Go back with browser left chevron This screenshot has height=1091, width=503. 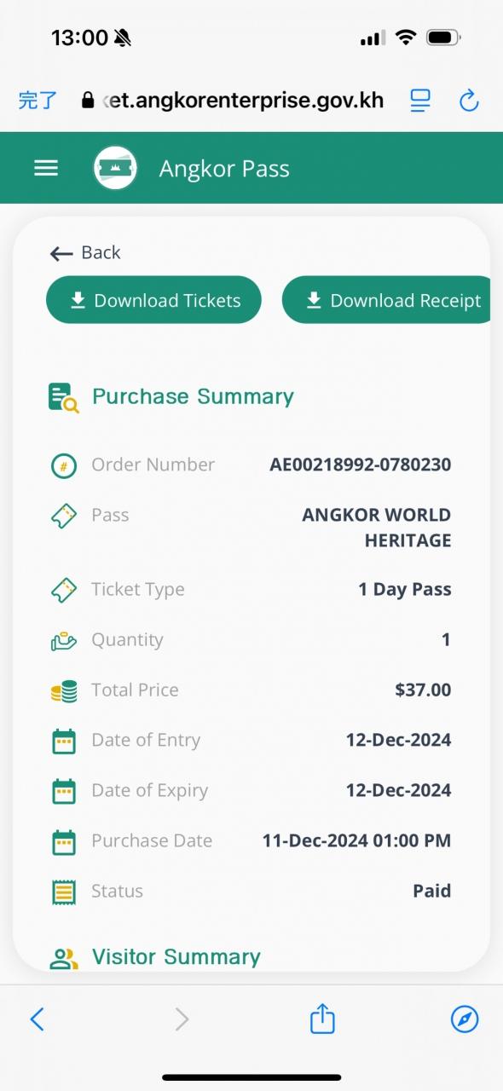(37, 1019)
